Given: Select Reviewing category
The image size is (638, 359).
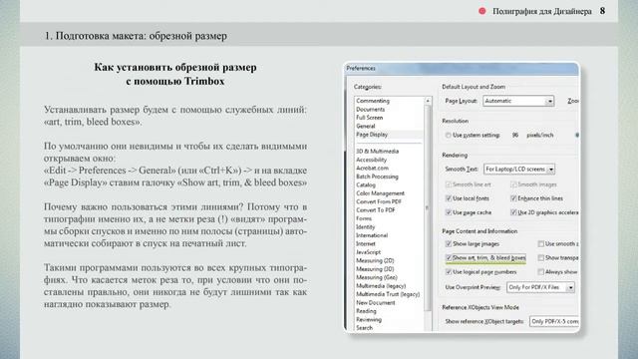Looking at the screenshot, I should point(369,319).
